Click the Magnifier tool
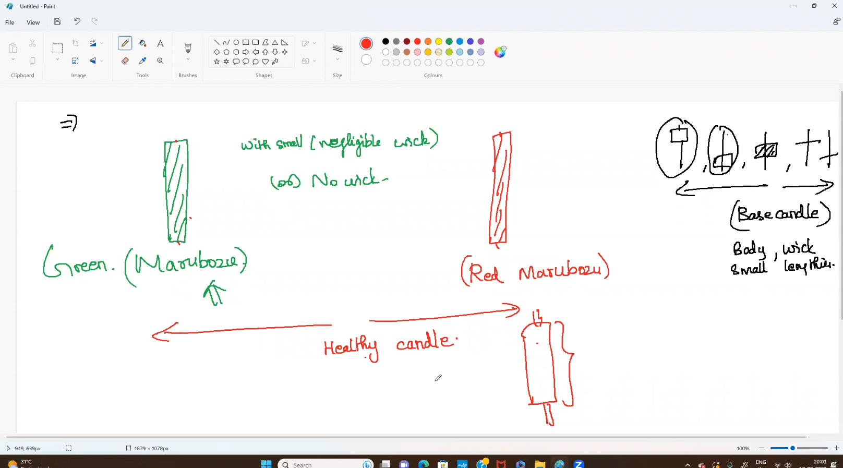 pyautogui.click(x=160, y=61)
